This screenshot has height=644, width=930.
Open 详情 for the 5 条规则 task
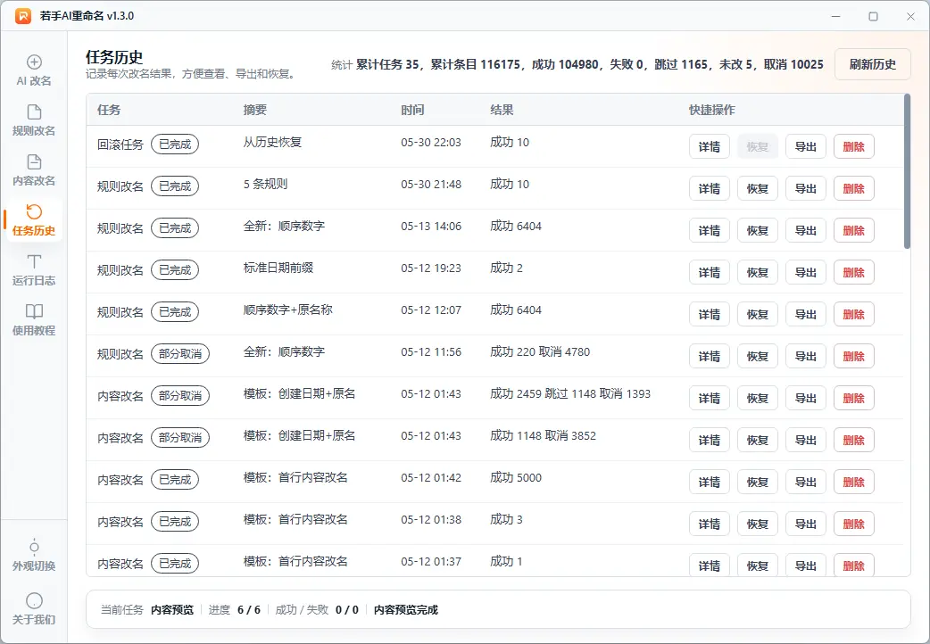click(x=710, y=188)
